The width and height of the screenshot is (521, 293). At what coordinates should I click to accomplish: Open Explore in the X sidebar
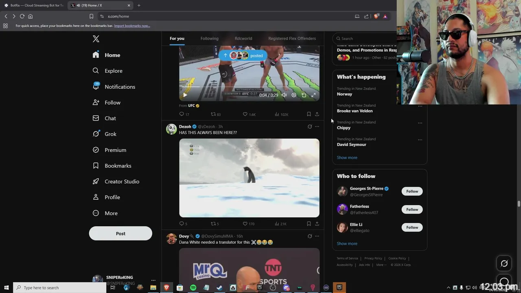pyautogui.click(x=107, y=71)
